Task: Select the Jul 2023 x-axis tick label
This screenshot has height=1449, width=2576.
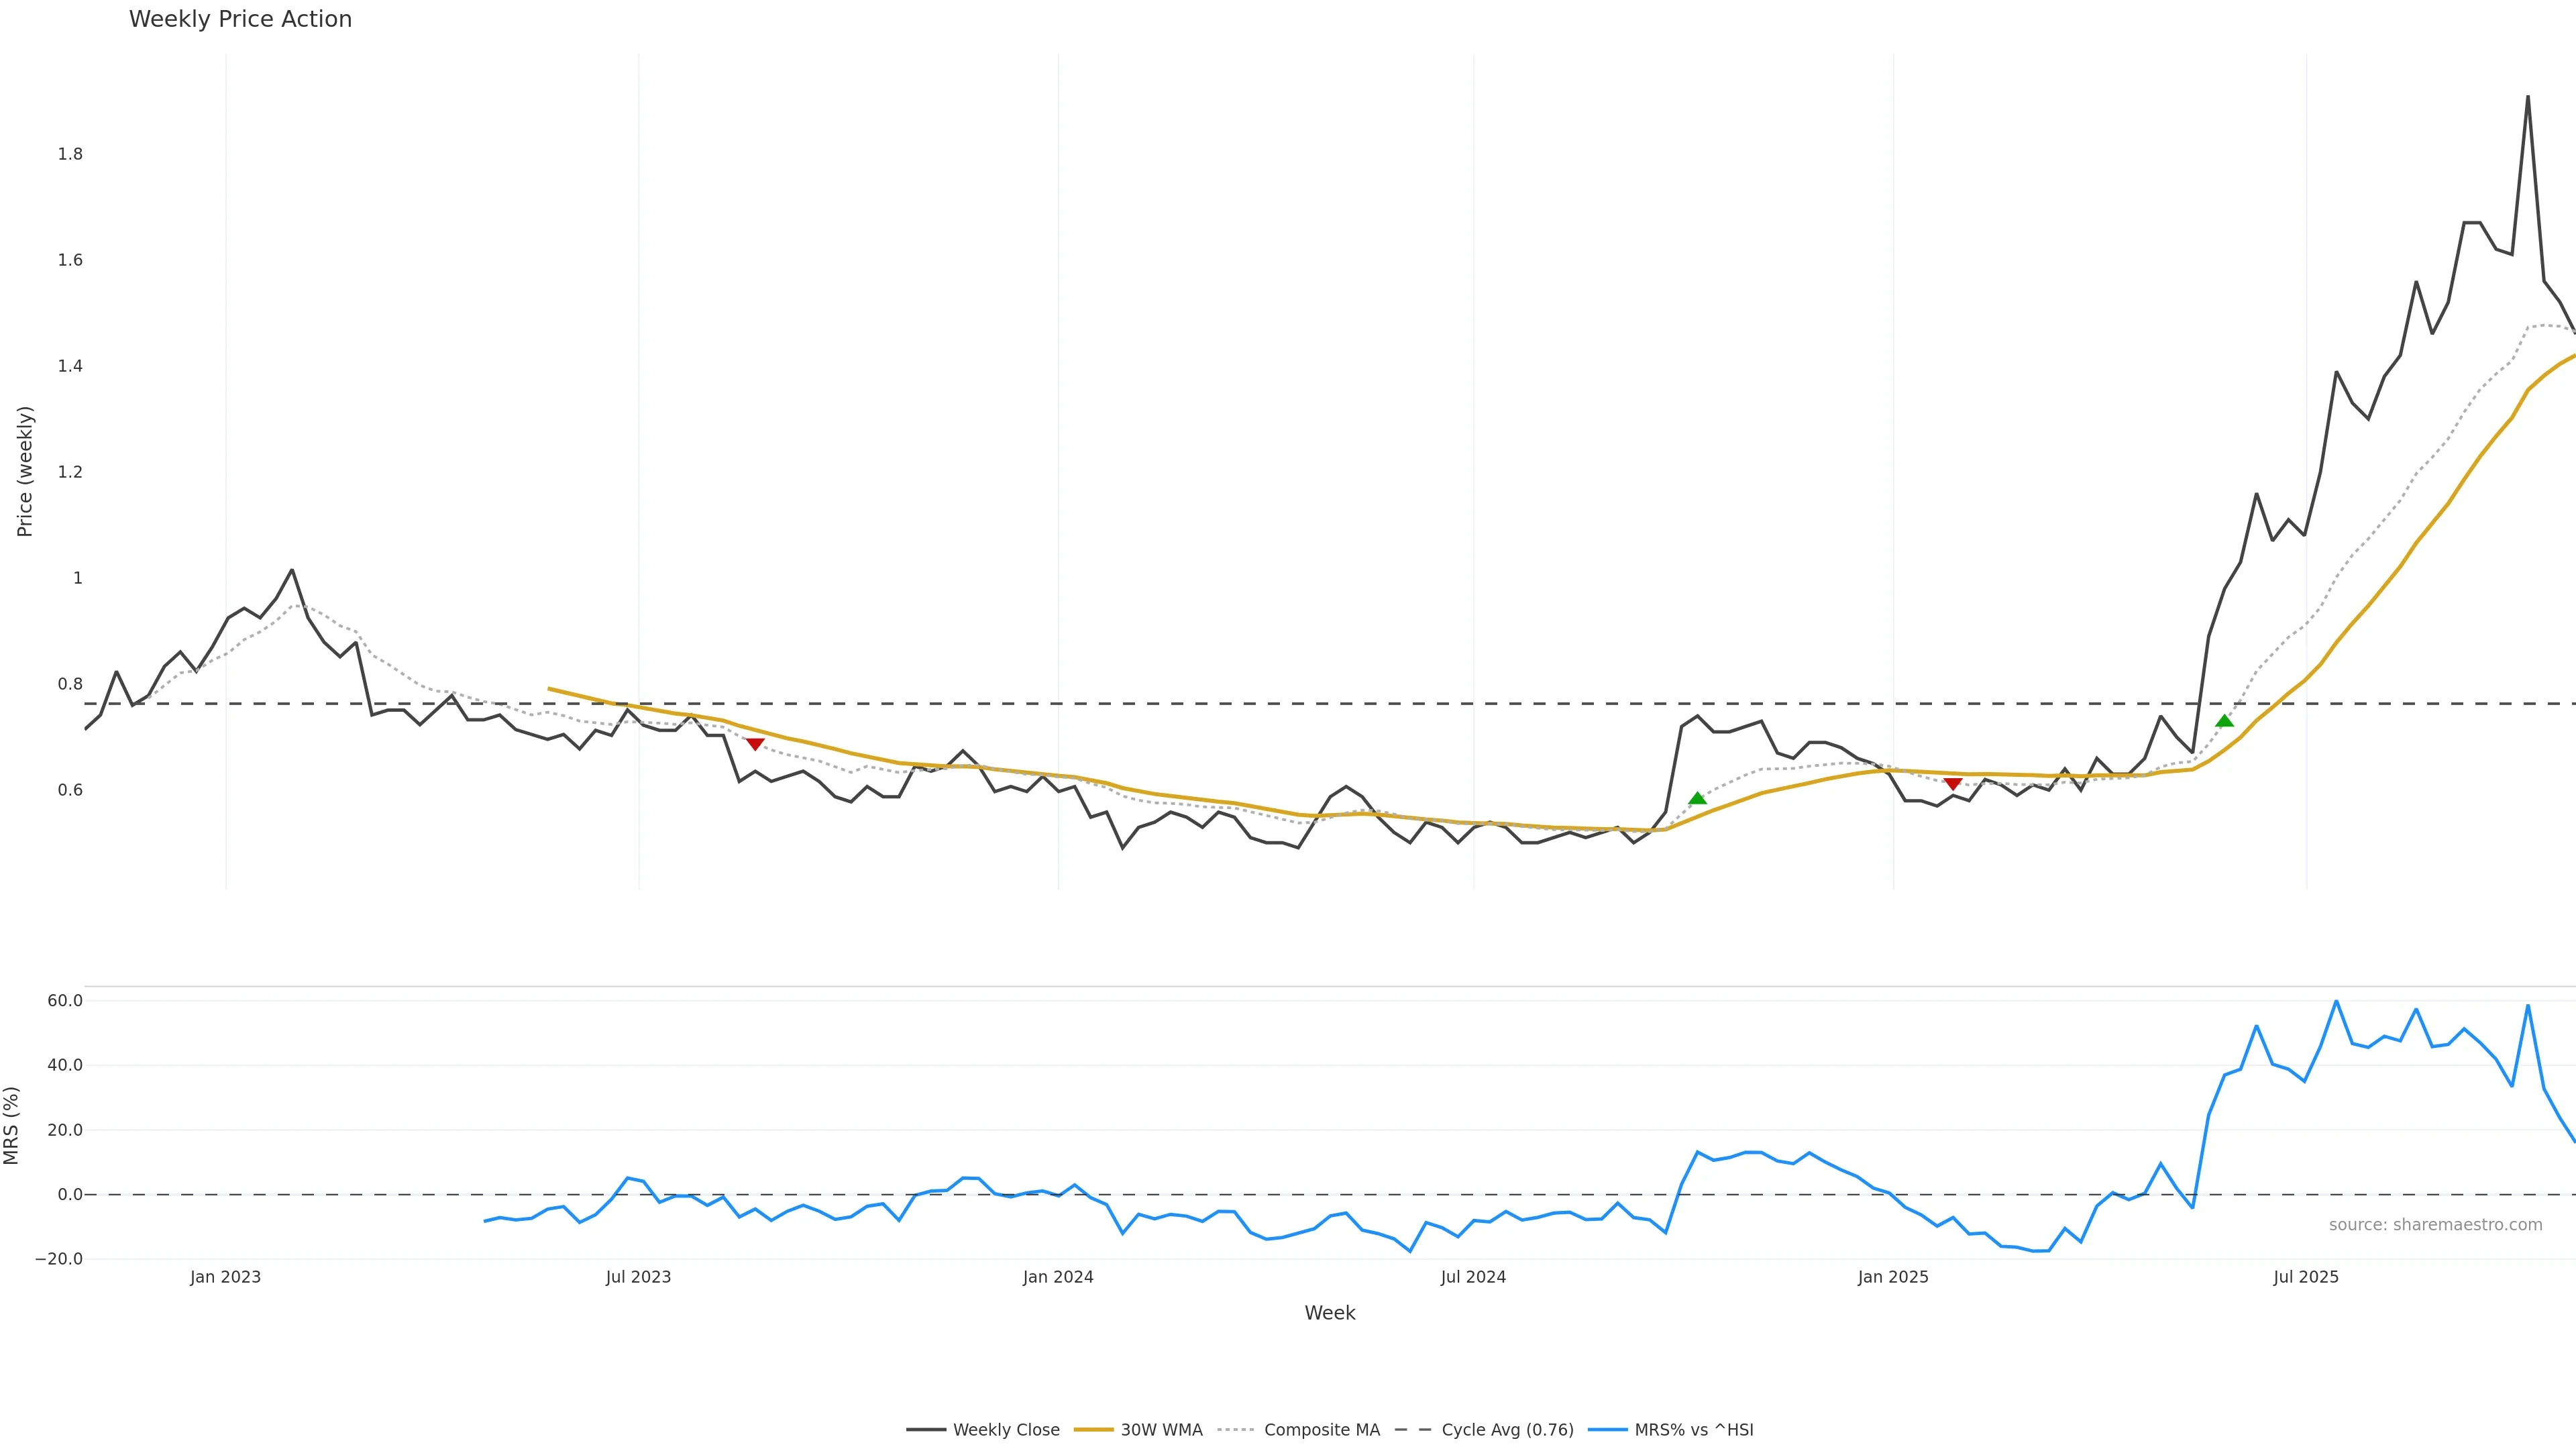Action: pos(638,1277)
